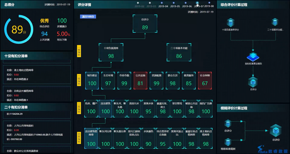The width and height of the screenshot is (290, 154).
Task: Click the 一级指标 yellow level tag
Action: coord(79,51)
